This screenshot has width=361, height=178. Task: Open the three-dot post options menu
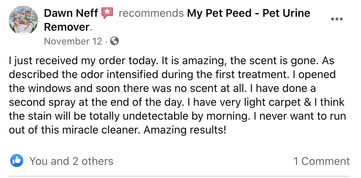[337, 19]
